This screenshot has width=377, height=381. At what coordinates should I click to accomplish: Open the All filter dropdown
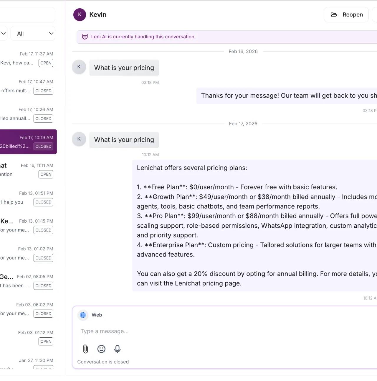33,34
